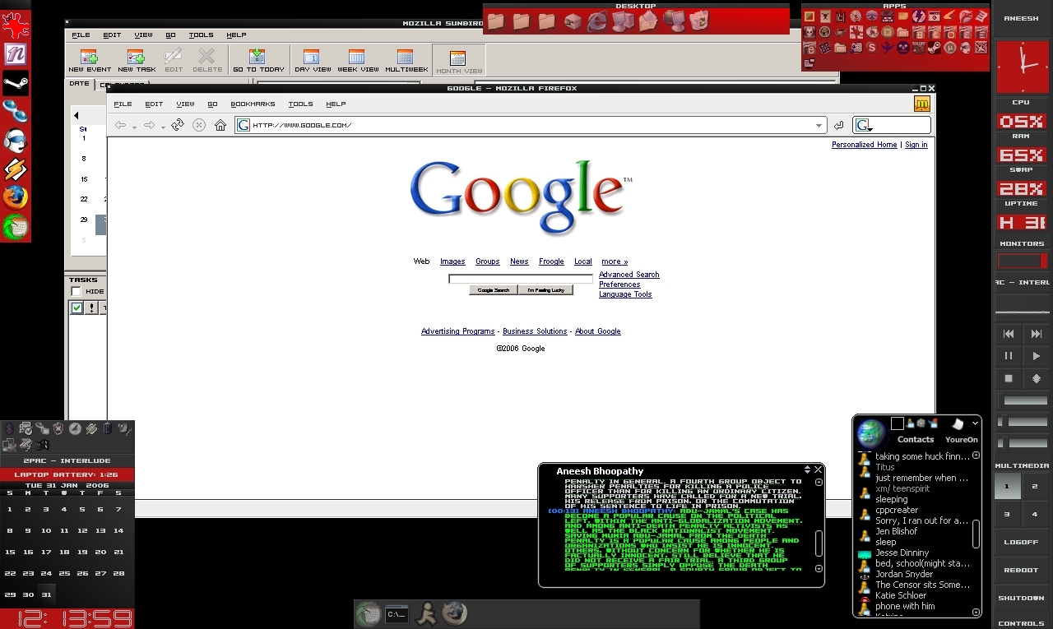Click Firefox URL address field
Image resolution: width=1053 pixels, height=629 pixels.
(531, 125)
